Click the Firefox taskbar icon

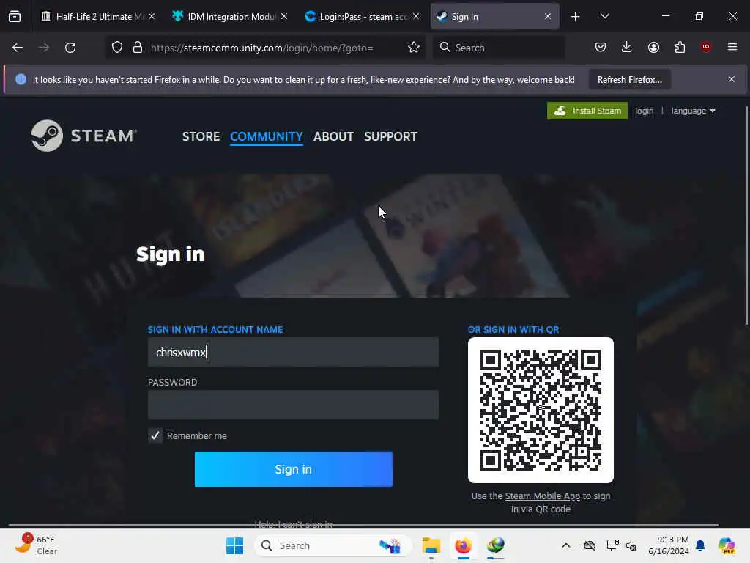click(463, 545)
